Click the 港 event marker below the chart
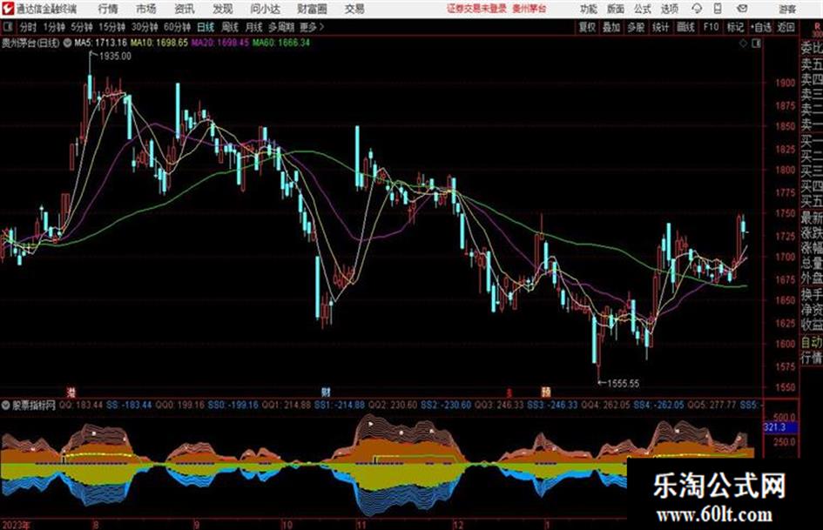This screenshot has height=530, width=823. pyautogui.click(x=71, y=392)
